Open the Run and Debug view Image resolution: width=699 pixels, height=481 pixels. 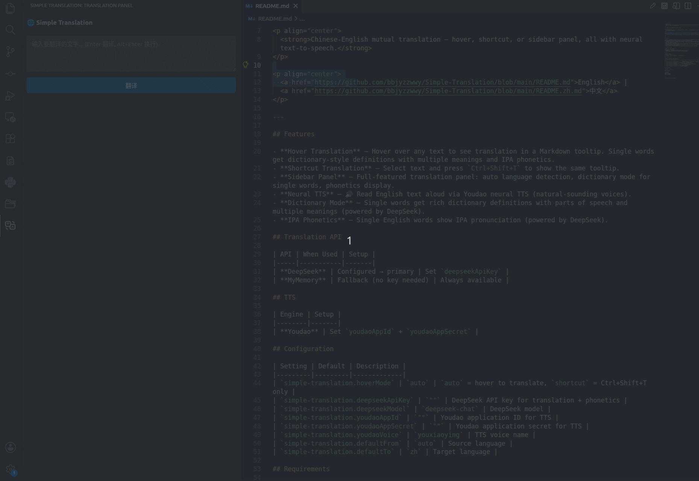pos(11,96)
